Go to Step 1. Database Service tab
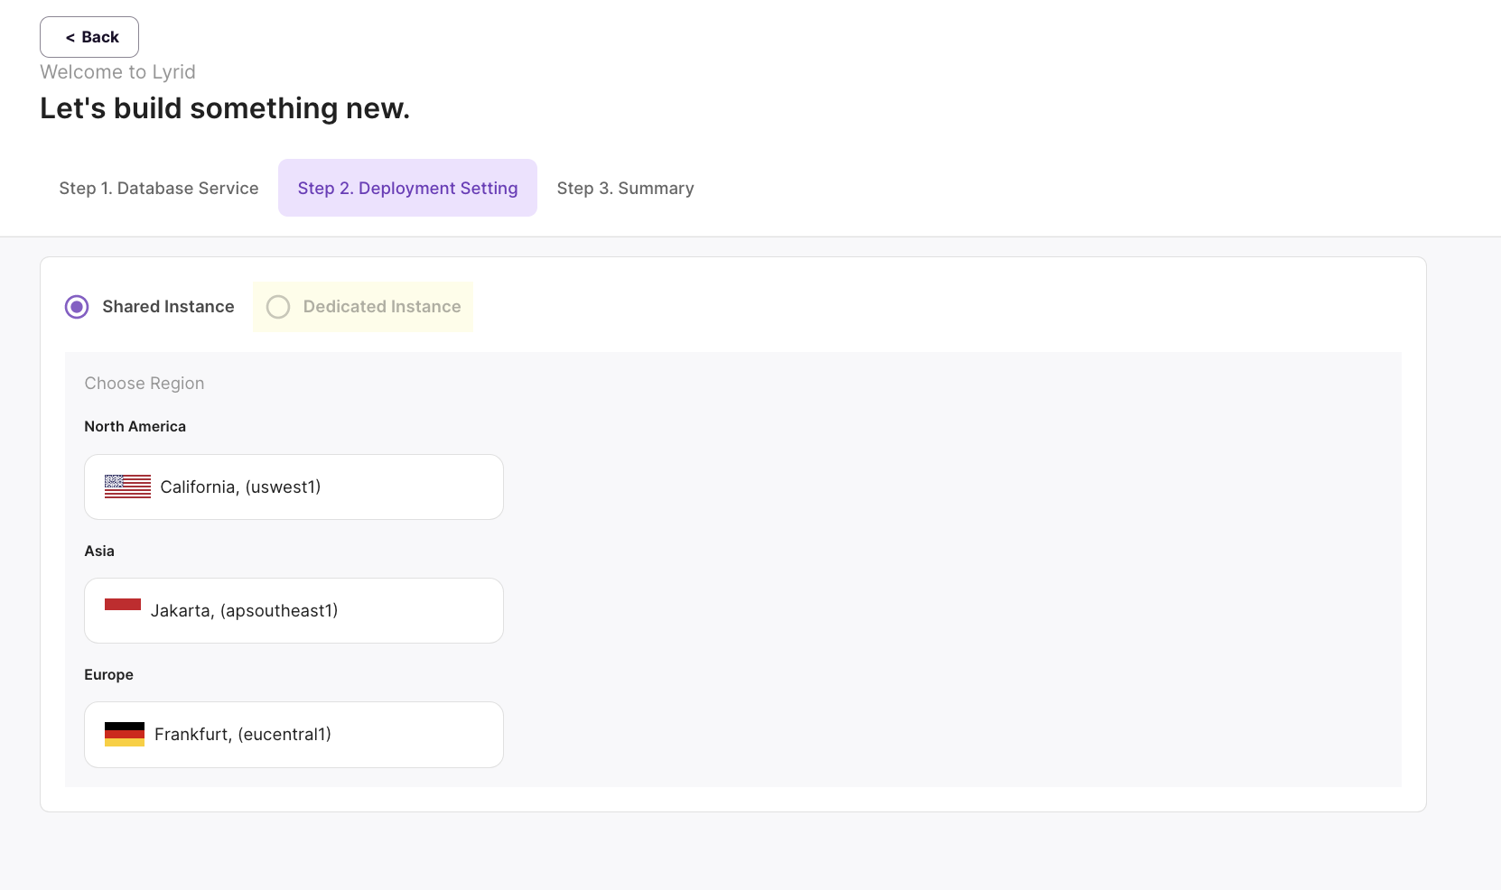This screenshot has width=1501, height=890. pyautogui.click(x=159, y=188)
